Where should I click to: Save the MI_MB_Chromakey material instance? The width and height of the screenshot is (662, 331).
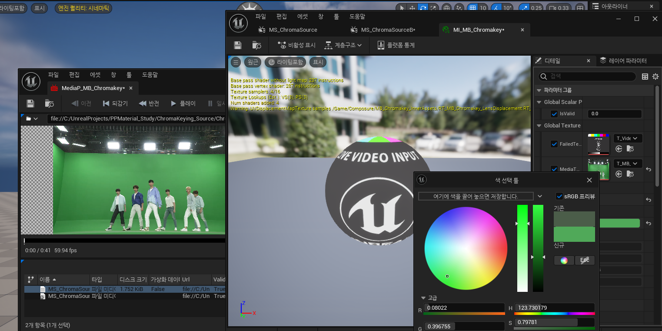(x=238, y=45)
